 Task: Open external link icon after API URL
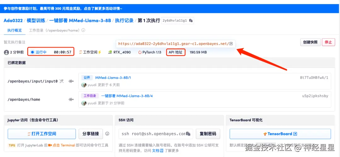point(231,44)
